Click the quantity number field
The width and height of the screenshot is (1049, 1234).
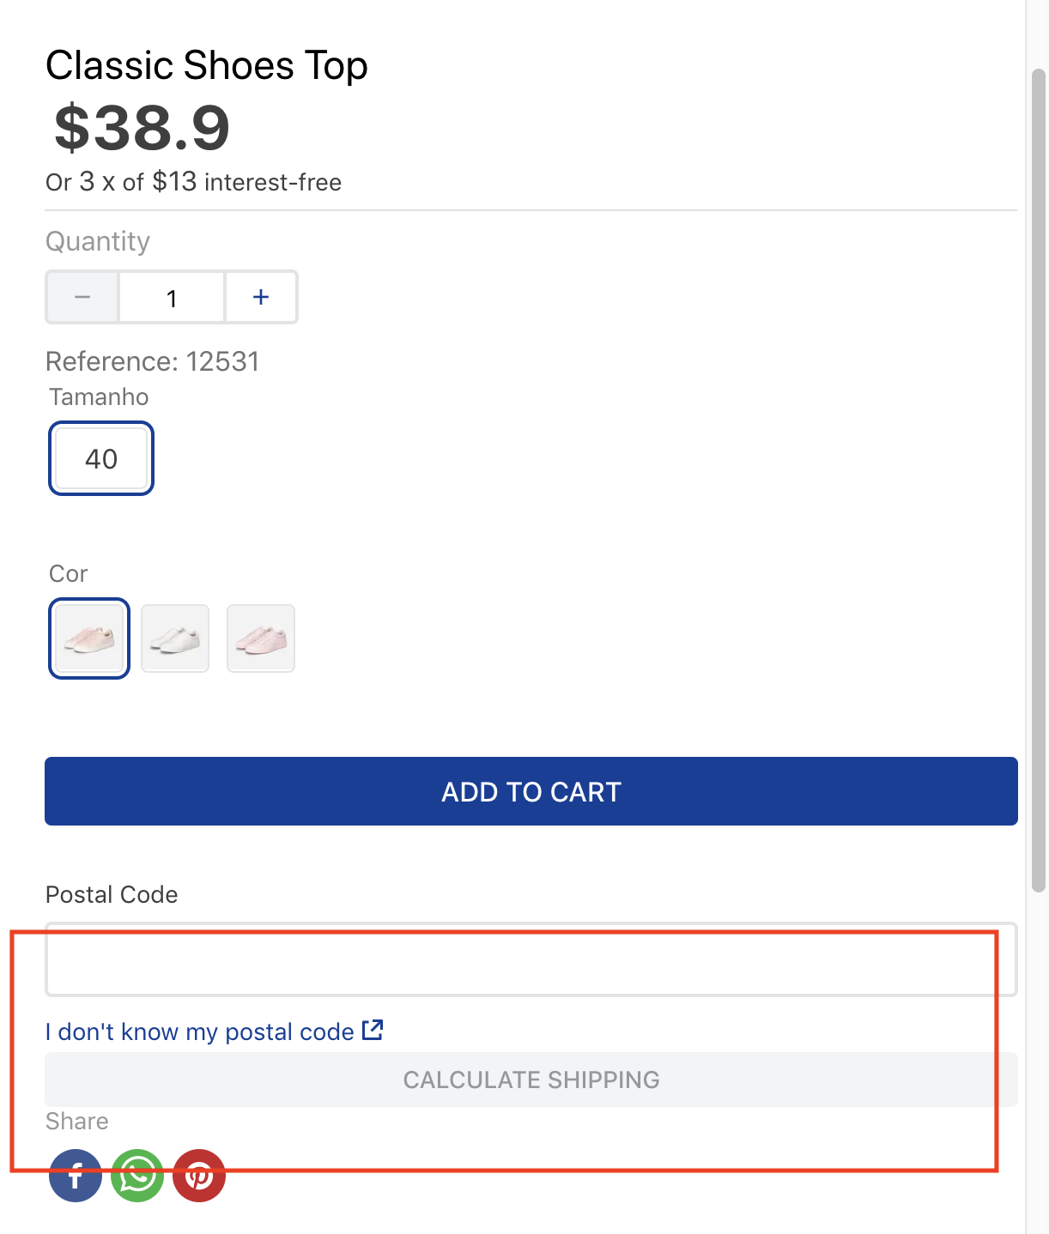pos(172,297)
